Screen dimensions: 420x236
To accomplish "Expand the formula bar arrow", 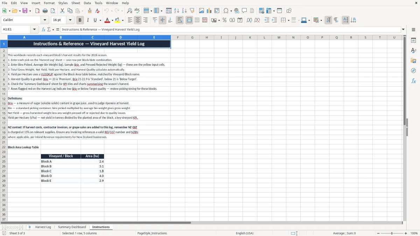I will (403, 30).
